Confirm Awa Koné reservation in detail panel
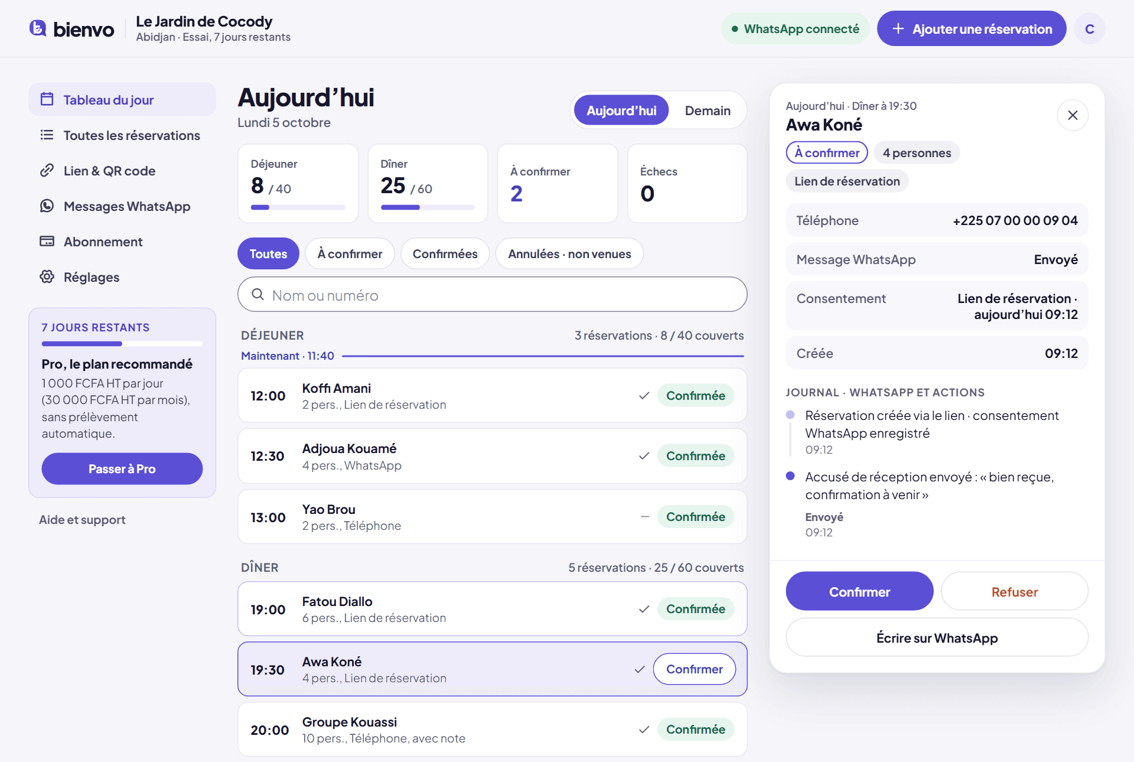Screen dimensions: 1134x762 pyautogui.click(x=859, y=591)
